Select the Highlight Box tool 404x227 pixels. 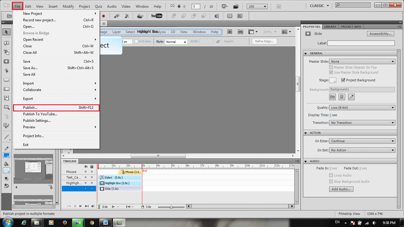pyautogui.click(x=7, y=61)
